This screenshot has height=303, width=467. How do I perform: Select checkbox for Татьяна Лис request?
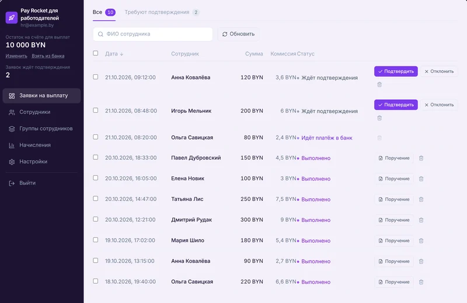click(x=95, y=198)
